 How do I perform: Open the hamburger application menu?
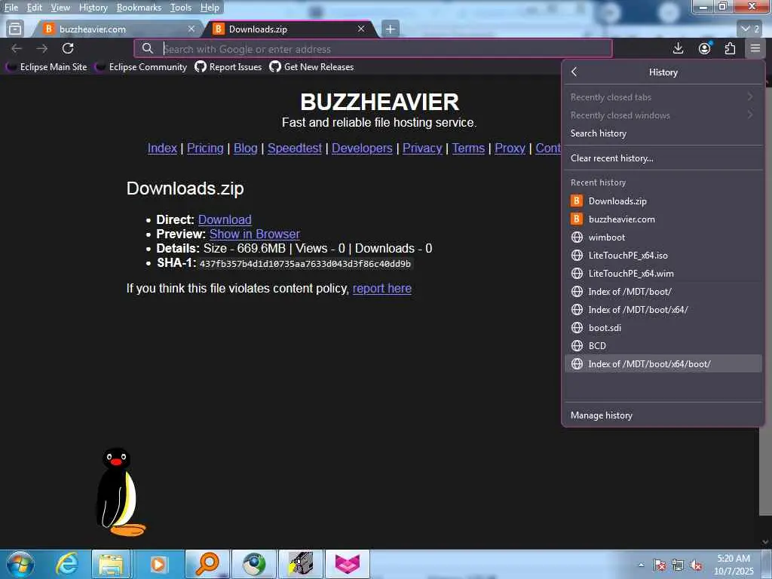[755, 48]
